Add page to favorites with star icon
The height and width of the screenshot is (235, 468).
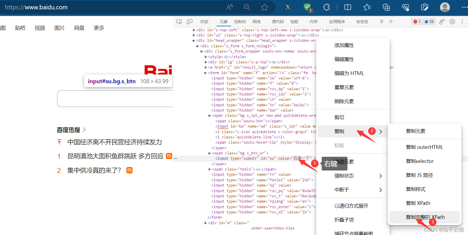[x=265, y=7]
